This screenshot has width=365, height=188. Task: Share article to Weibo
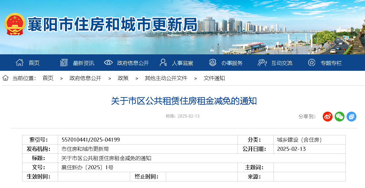(x=328, y=117)
